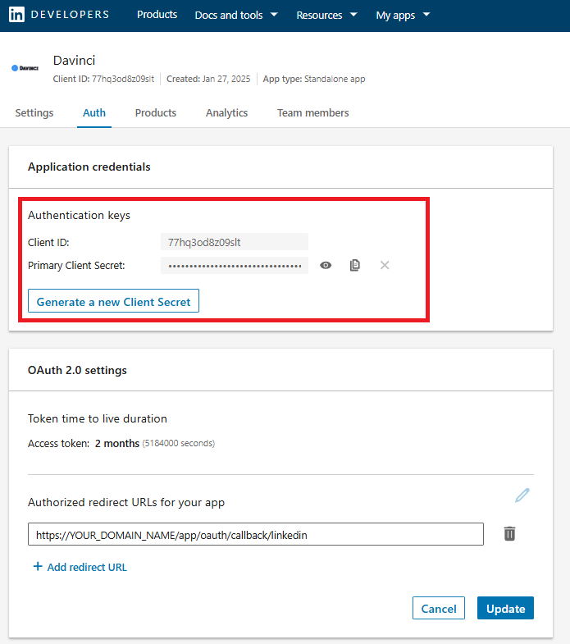This screenshot has height=644, width=570.
Task: Open the My apps dropdown
Action: (x=403, y=16)
